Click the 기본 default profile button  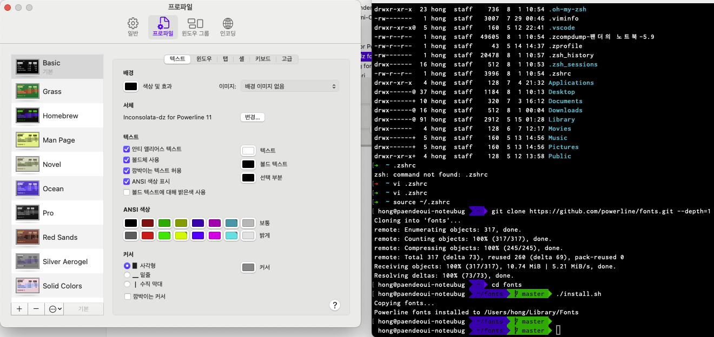point(84,309)
